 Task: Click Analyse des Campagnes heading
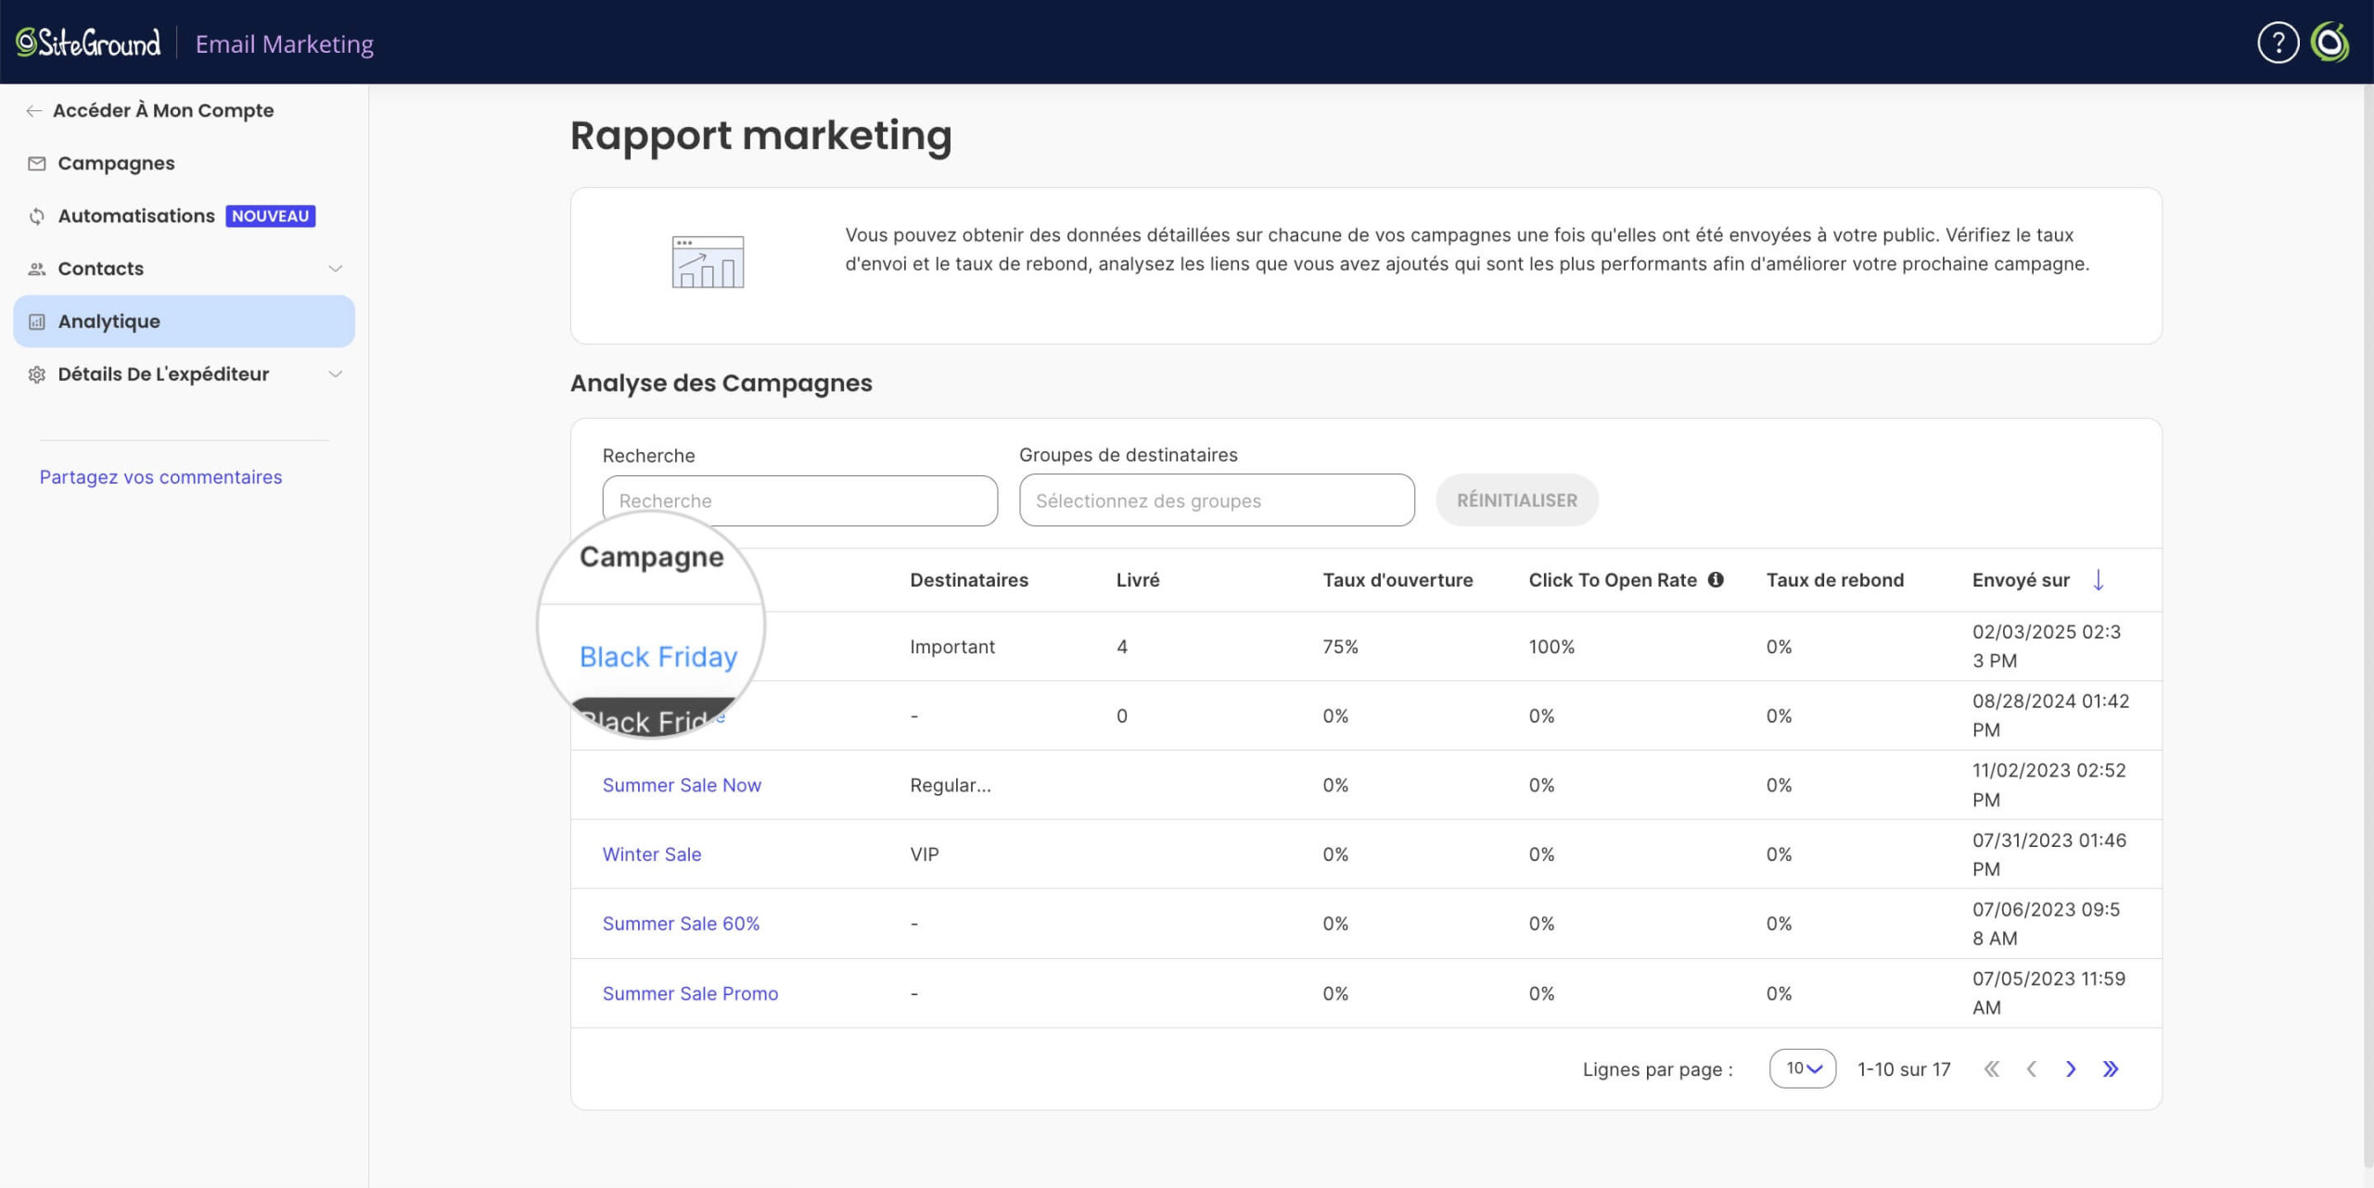721,383
